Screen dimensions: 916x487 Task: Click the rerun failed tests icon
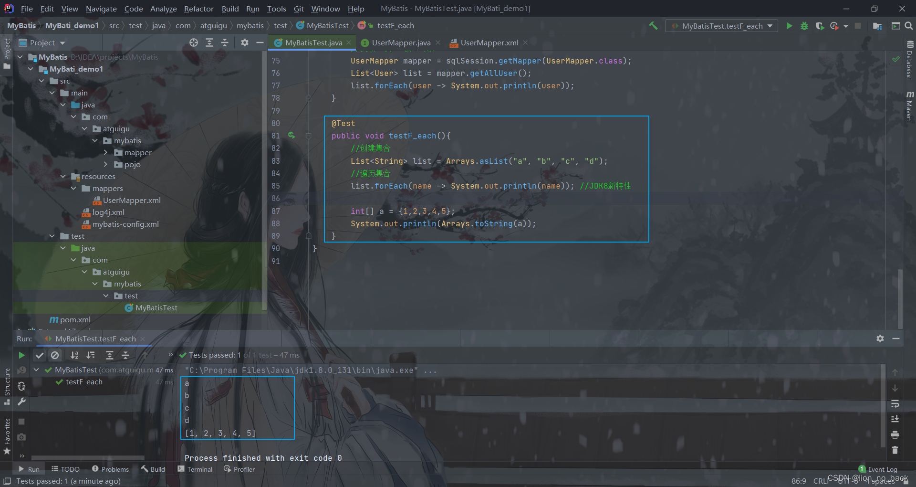(x=21, y=370)
